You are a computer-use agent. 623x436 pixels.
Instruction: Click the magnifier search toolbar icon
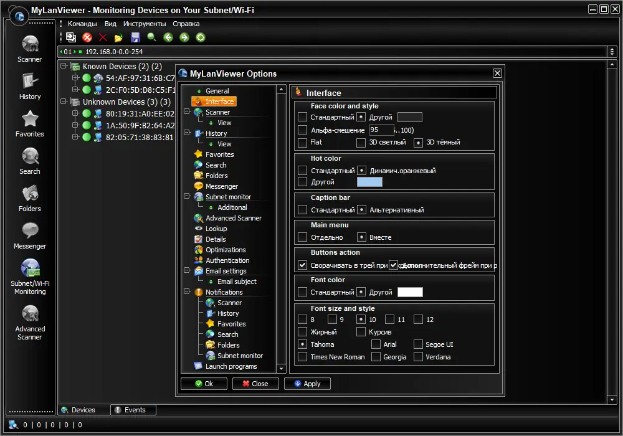(x=151, y=37)
